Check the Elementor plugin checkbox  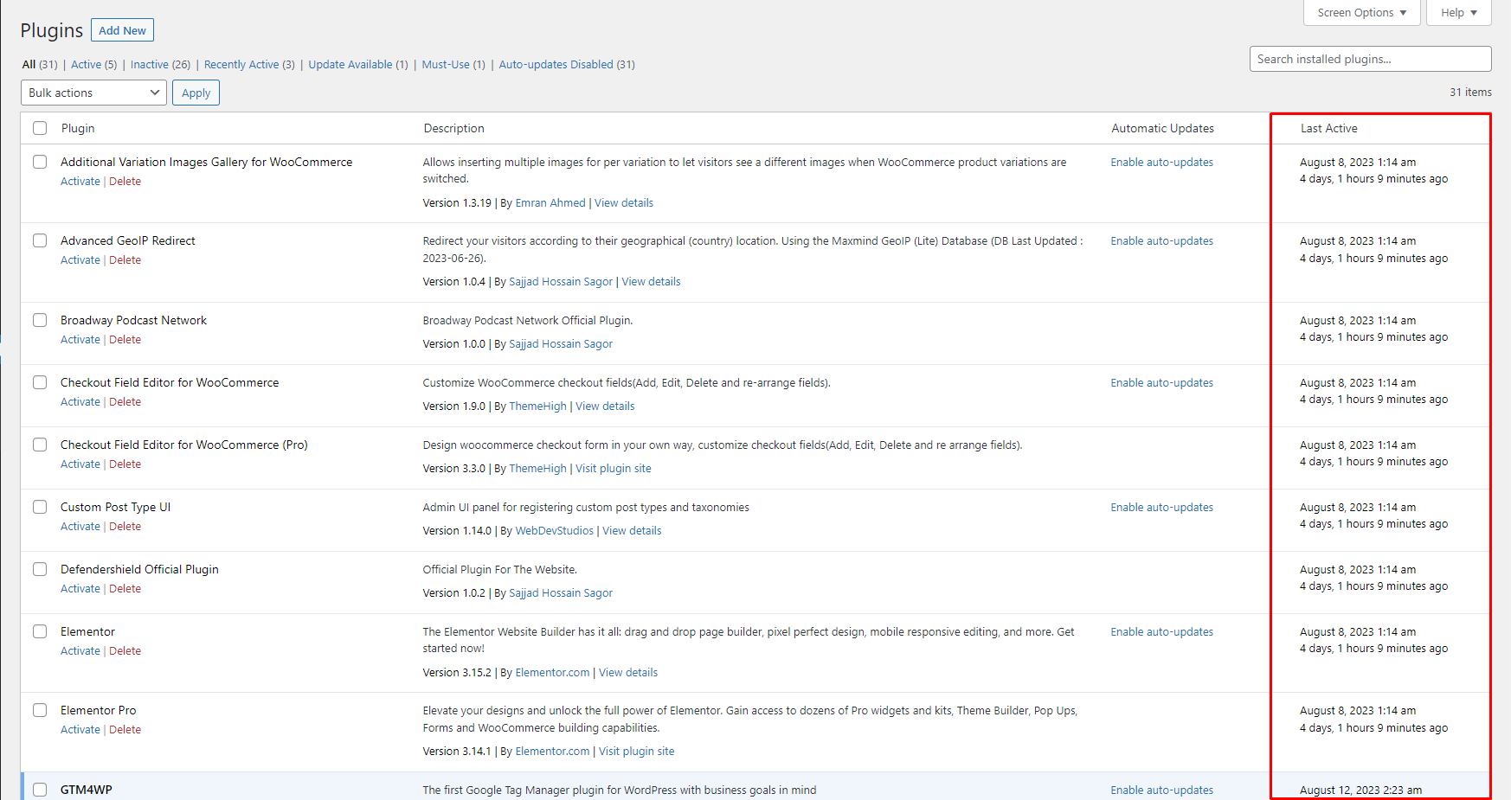click(40, 631)
